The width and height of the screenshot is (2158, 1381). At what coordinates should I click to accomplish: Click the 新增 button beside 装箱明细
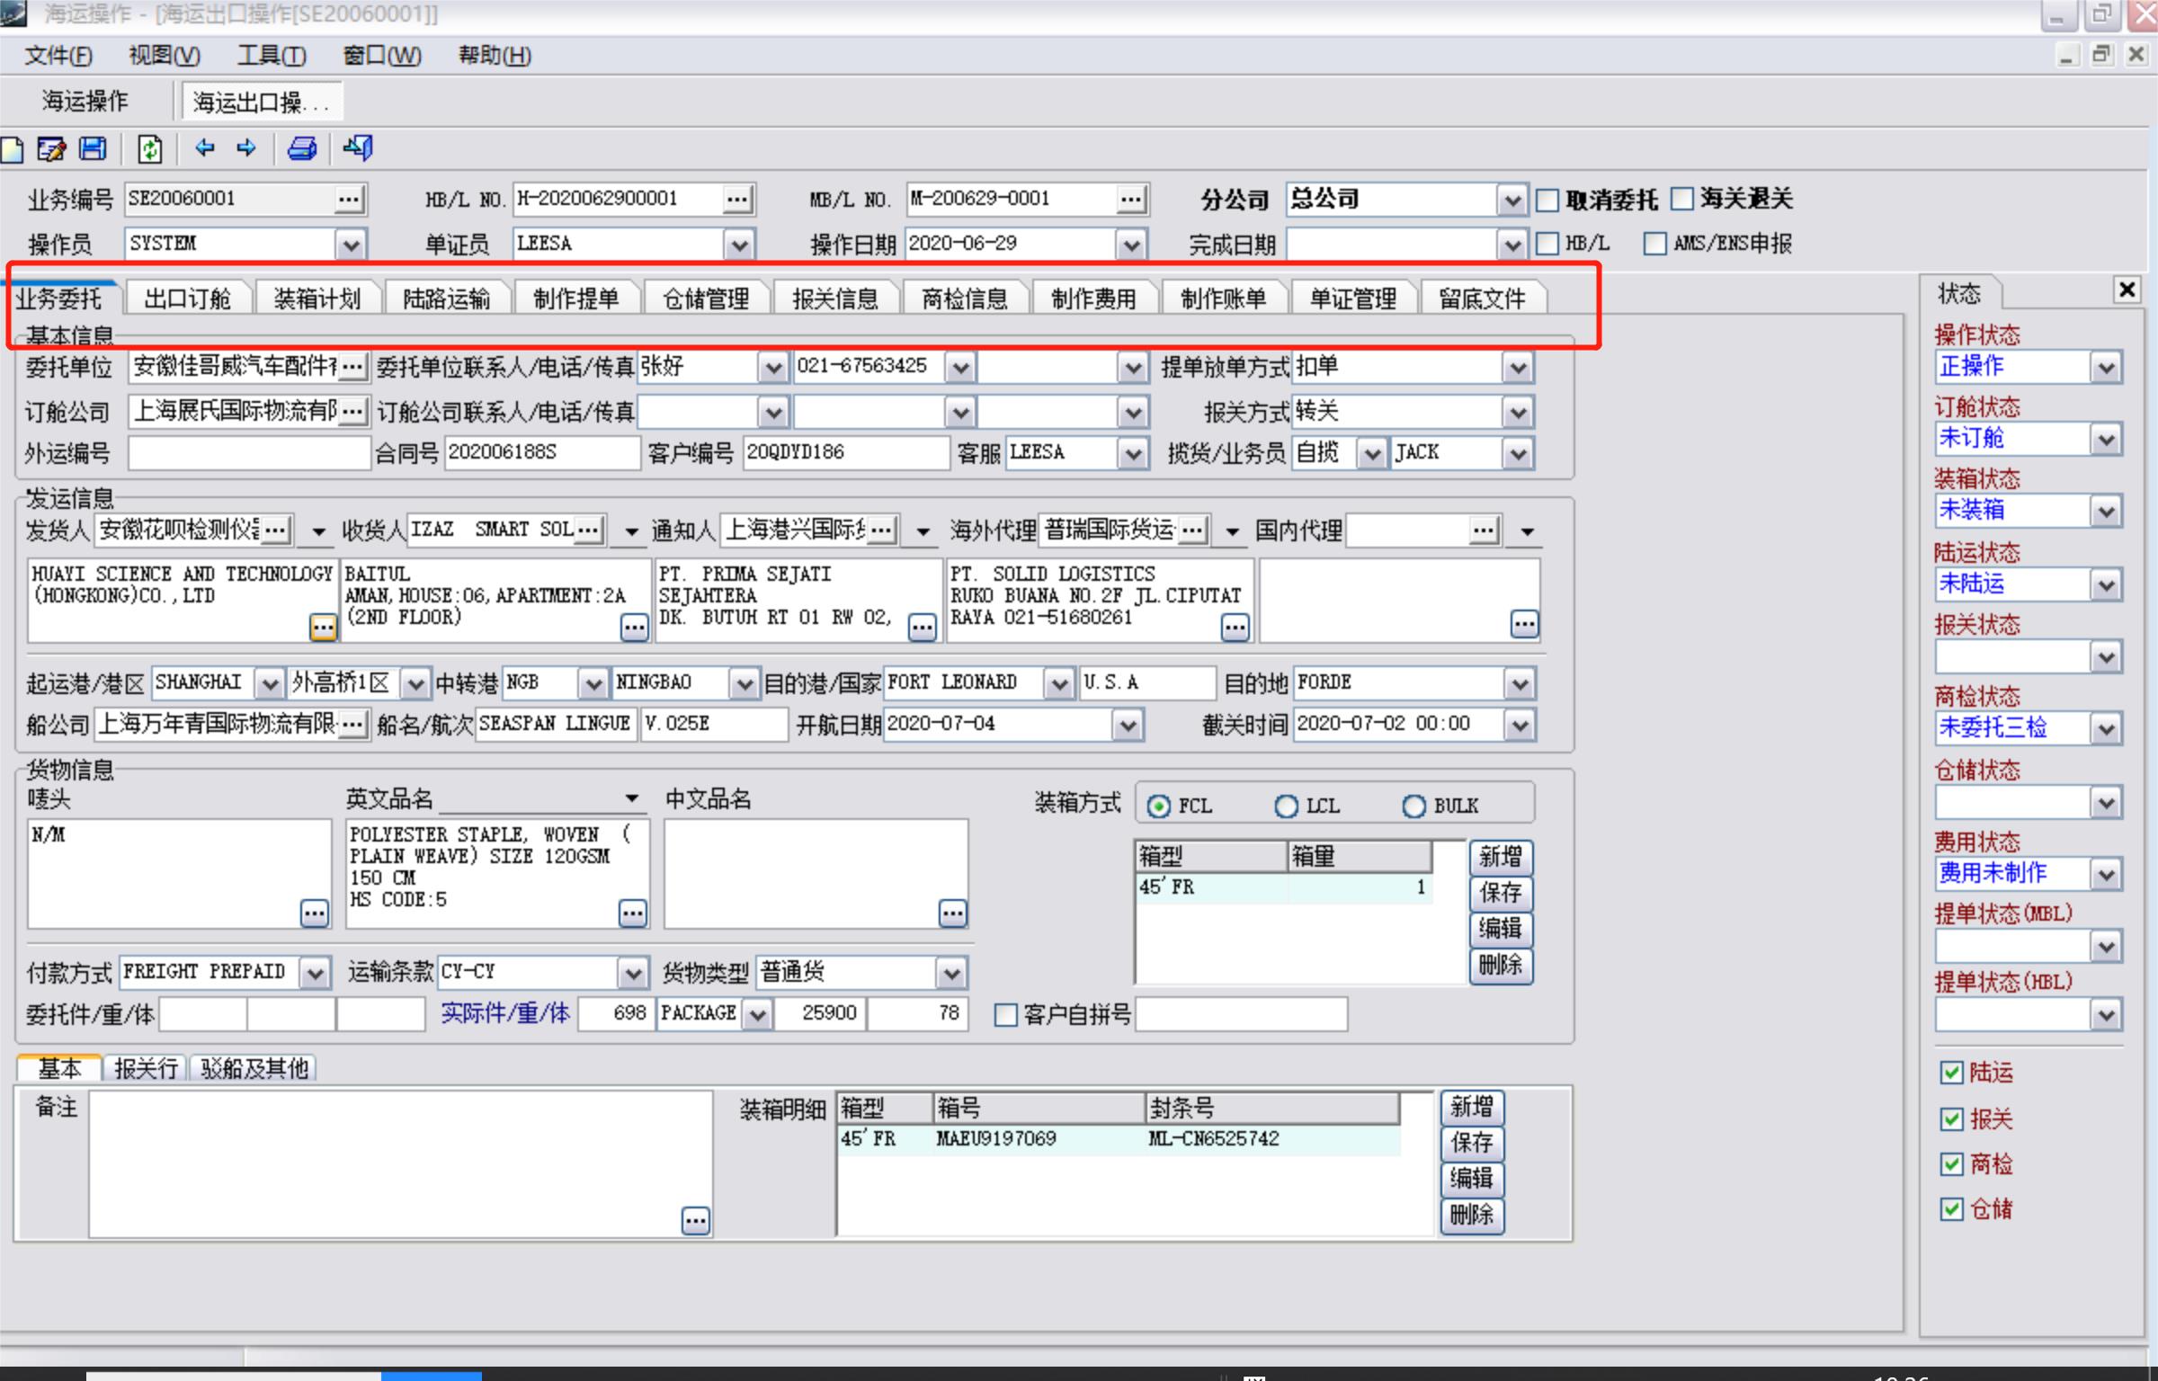click(x=1473, y=1108)
